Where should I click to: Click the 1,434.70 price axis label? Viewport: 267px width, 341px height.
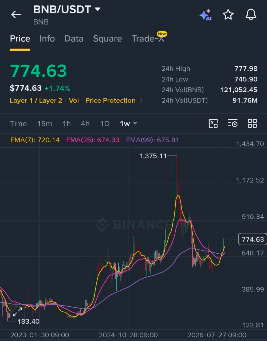(250, 144)
